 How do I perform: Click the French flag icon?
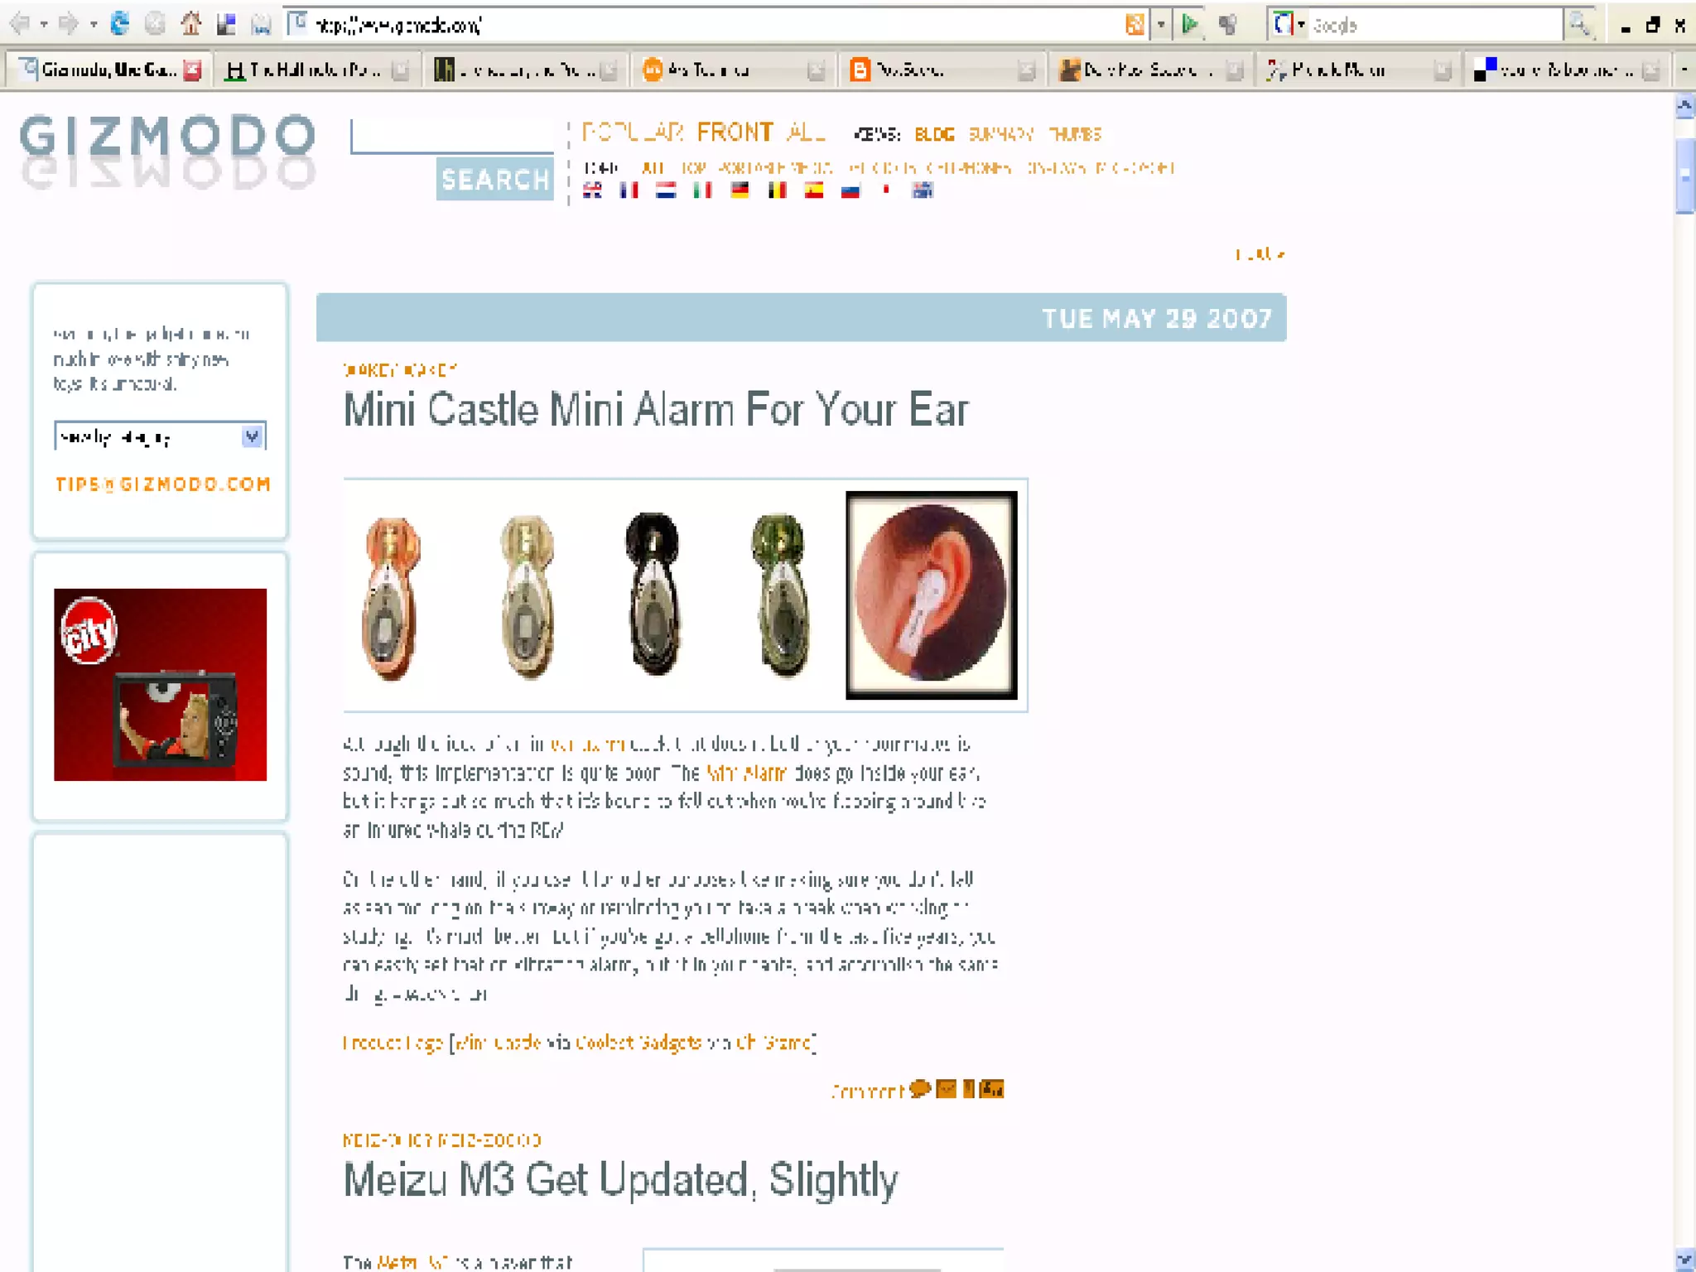pos(629,191)
